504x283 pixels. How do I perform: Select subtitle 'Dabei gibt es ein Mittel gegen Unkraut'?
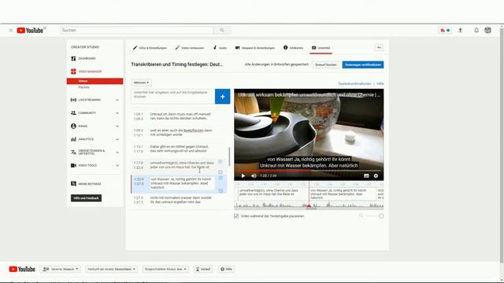(x=179, y=149)
